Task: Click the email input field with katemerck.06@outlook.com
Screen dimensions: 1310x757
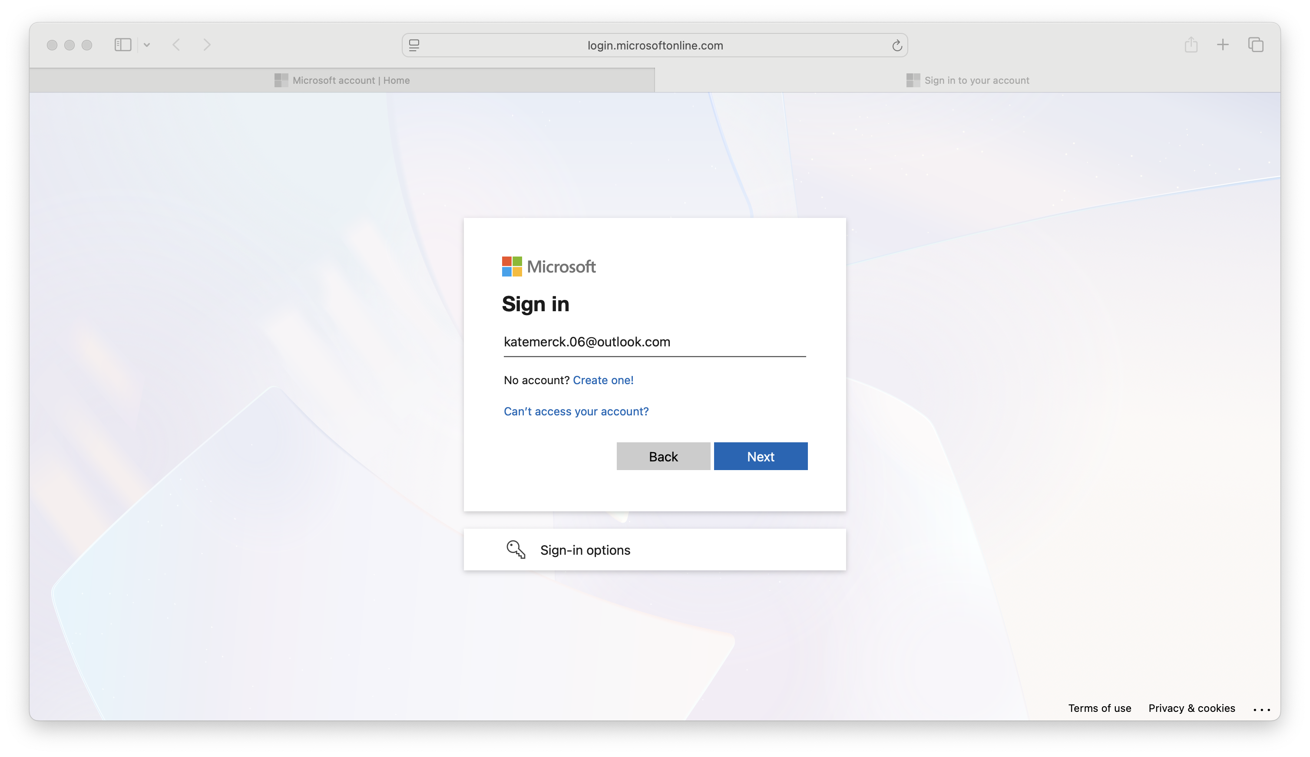Action: [x=654, y=342]
